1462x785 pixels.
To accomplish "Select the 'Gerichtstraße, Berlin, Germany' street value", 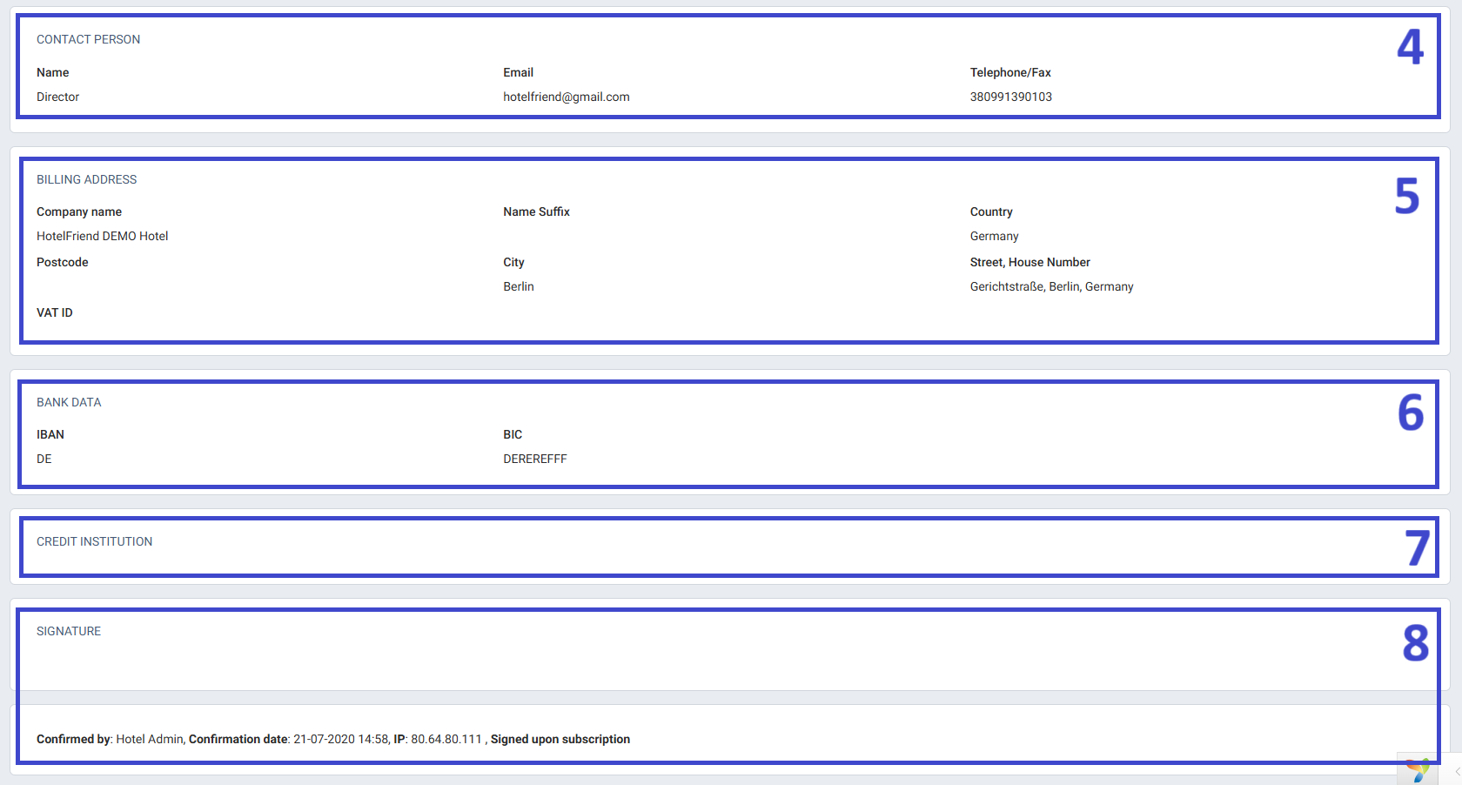I will pos(1051,286).
